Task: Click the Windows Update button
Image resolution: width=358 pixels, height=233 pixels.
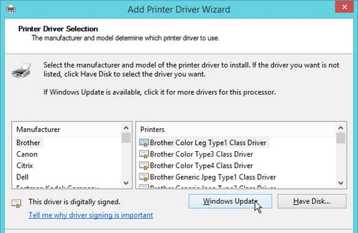Action: [231, 201]
